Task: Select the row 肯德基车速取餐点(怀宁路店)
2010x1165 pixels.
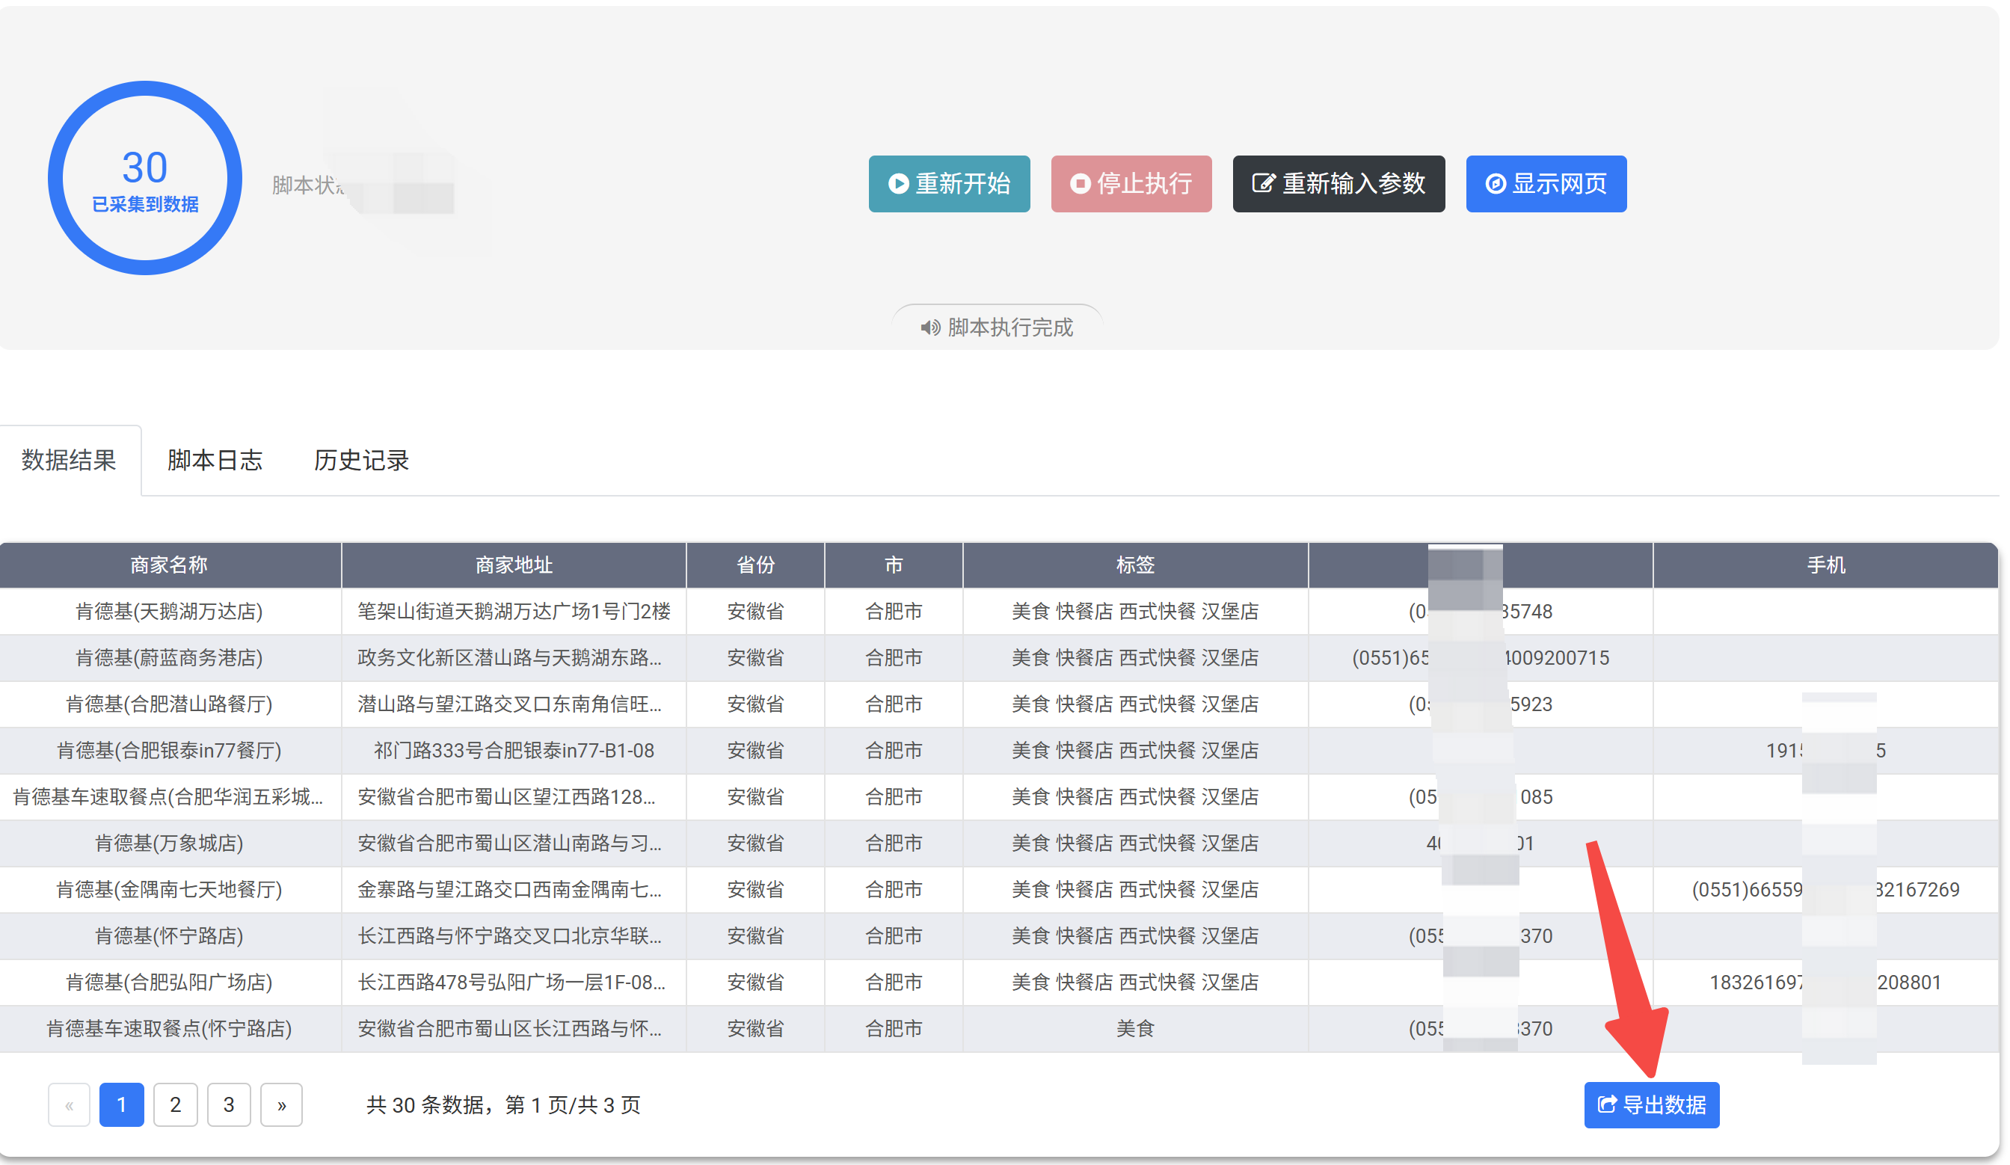Action: point(998,1029)
